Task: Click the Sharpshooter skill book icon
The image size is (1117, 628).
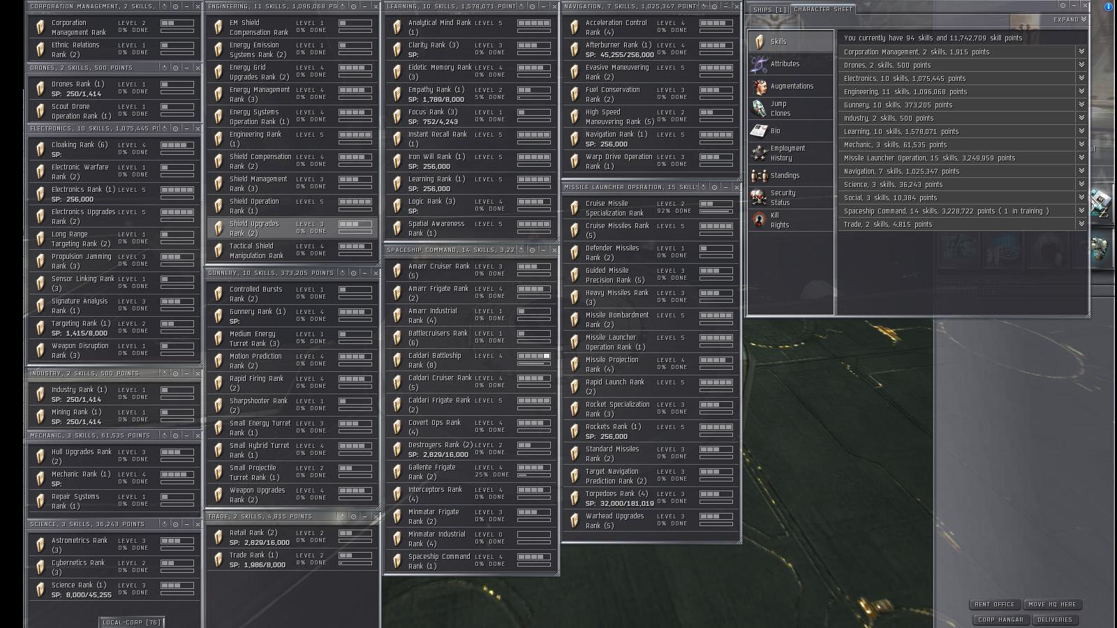Action: click(218, 405)
